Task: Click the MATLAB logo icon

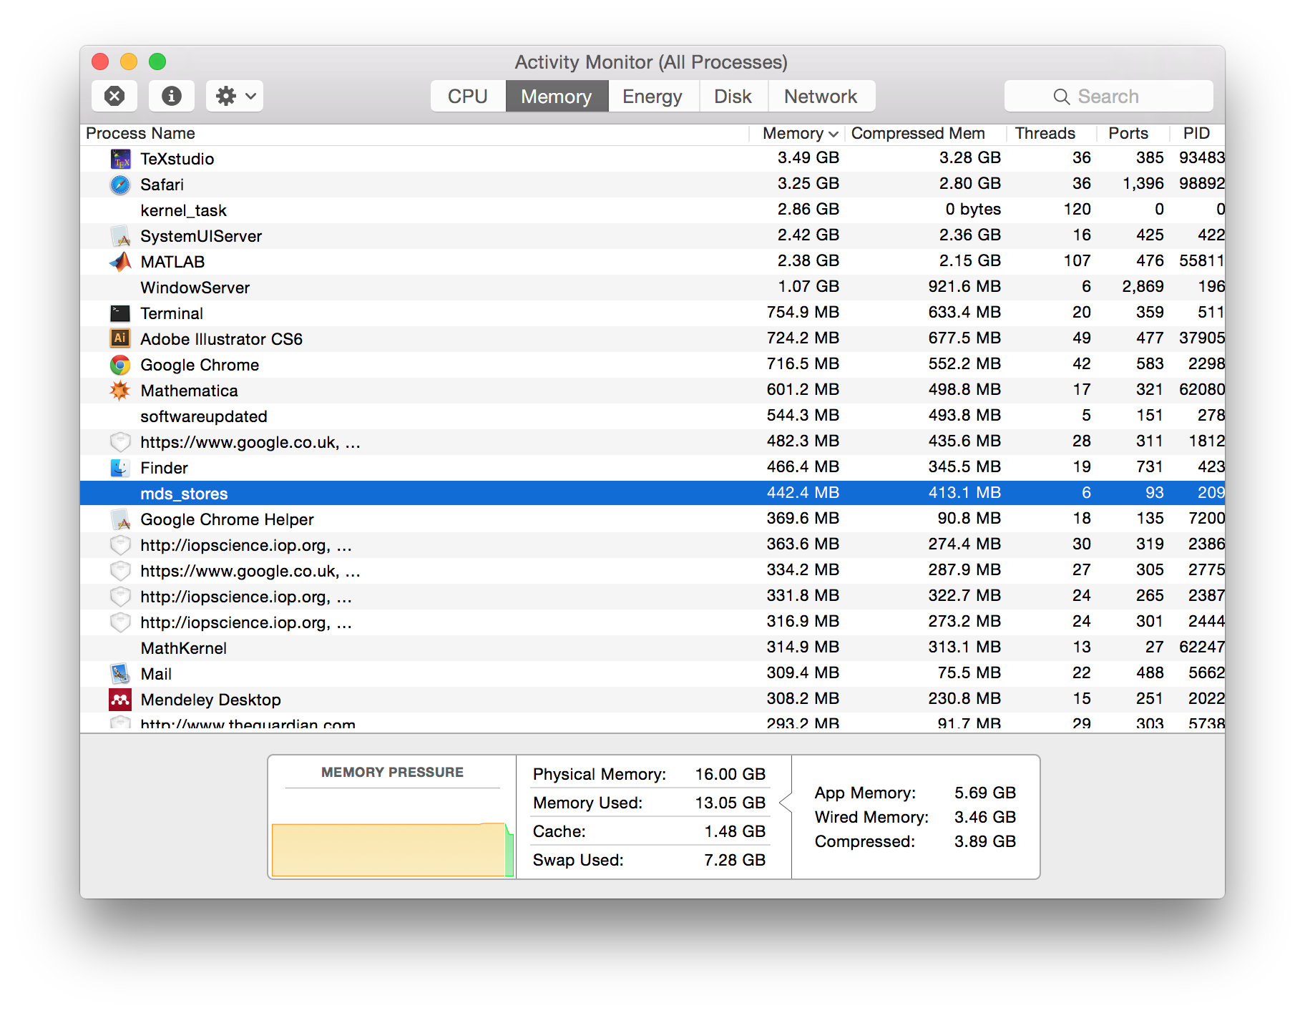Action: point(120,262)
